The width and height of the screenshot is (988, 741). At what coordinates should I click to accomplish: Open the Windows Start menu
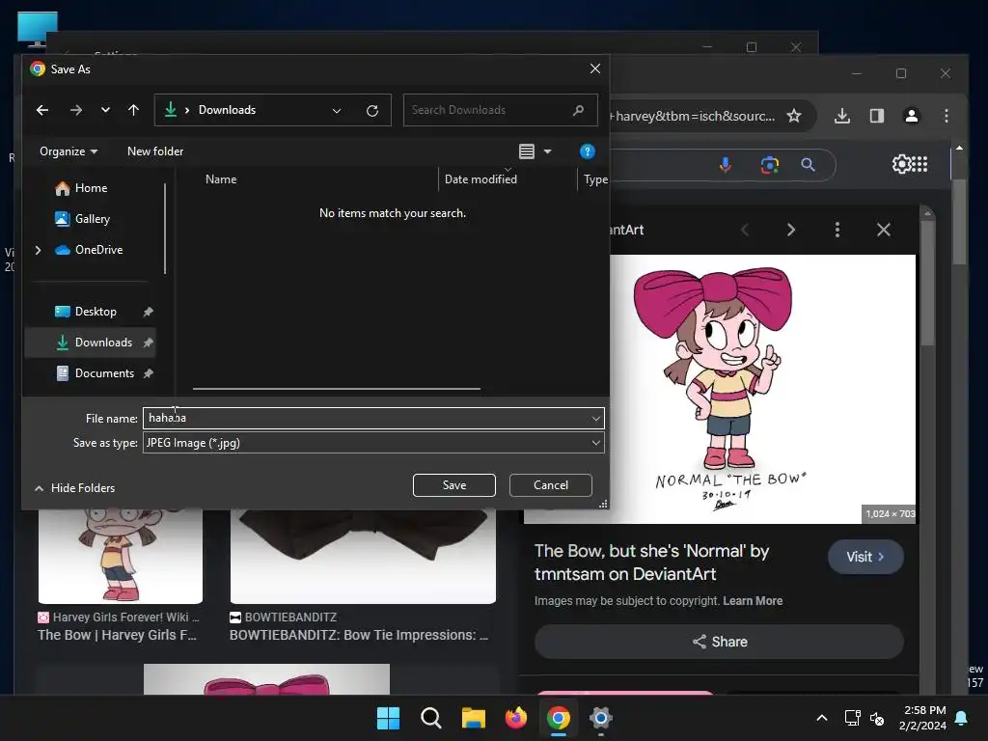click(388, 718)
